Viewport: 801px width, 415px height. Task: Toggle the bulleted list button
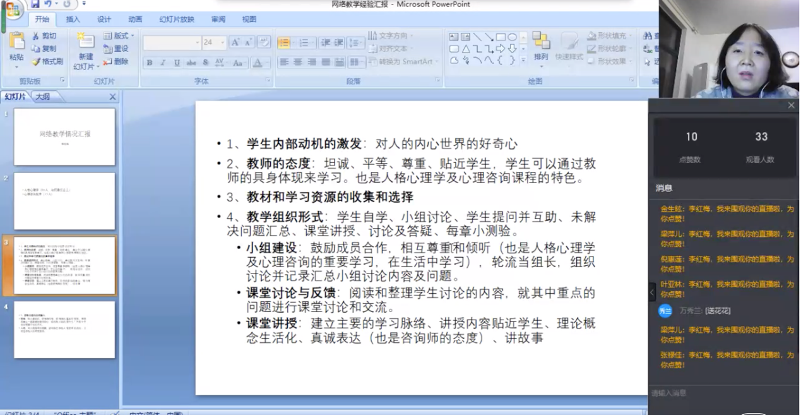pos(284,43)
